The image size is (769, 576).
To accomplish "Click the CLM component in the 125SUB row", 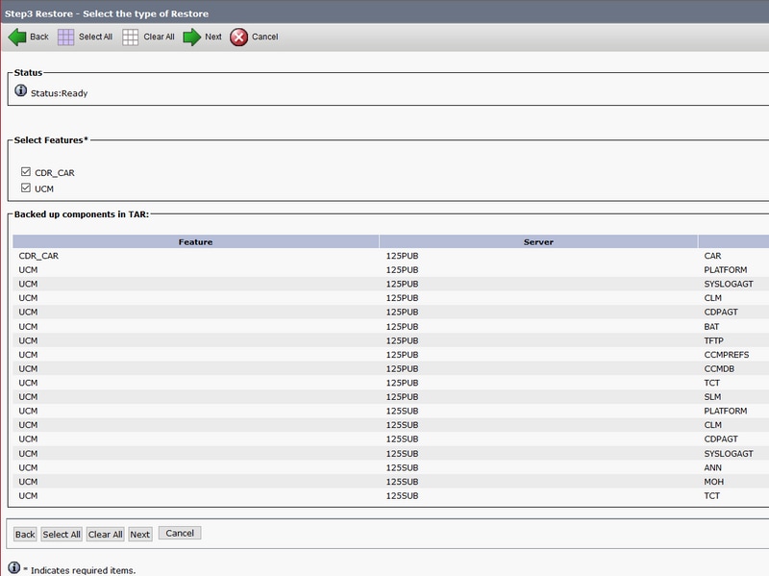I will coord(712,425).
